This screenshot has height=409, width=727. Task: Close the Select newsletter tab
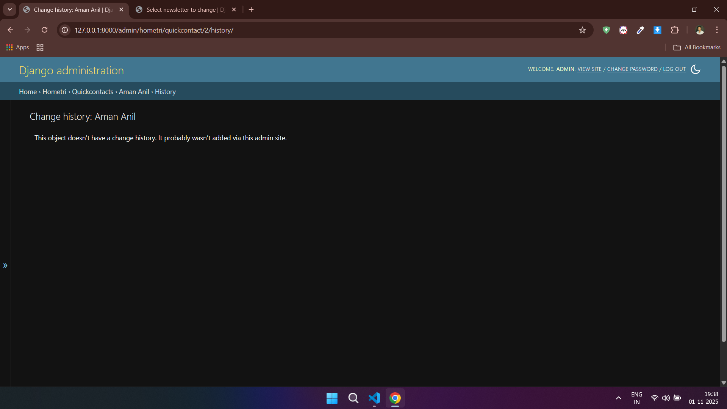(x=234, y=10)
